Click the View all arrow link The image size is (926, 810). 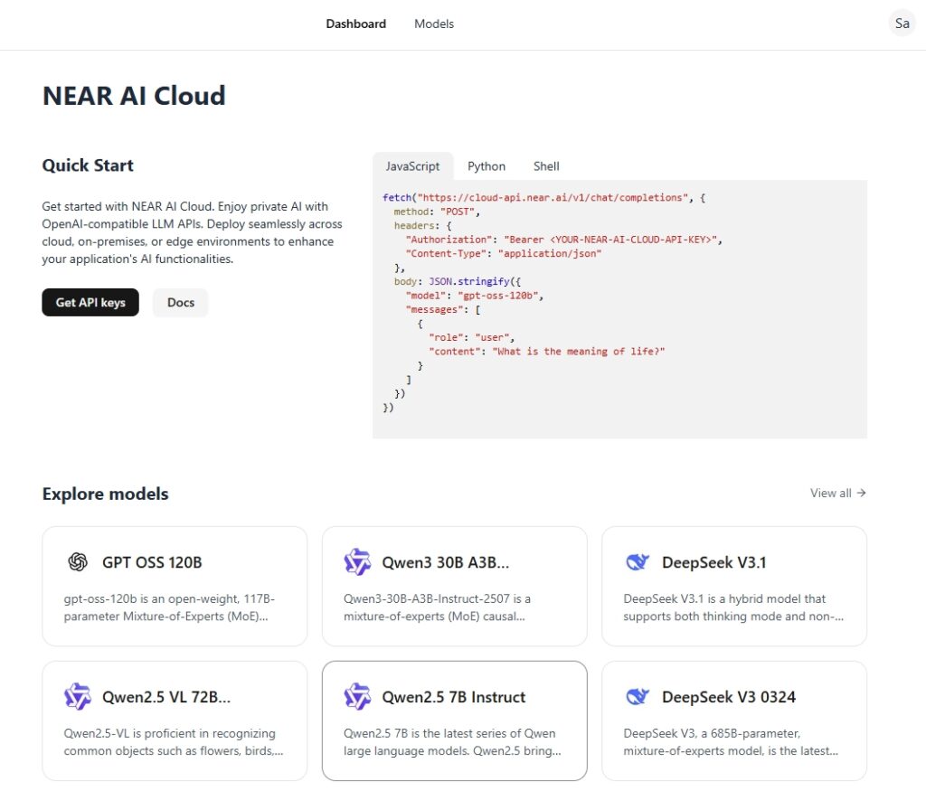pyautogui.click(x=838, y=493)
